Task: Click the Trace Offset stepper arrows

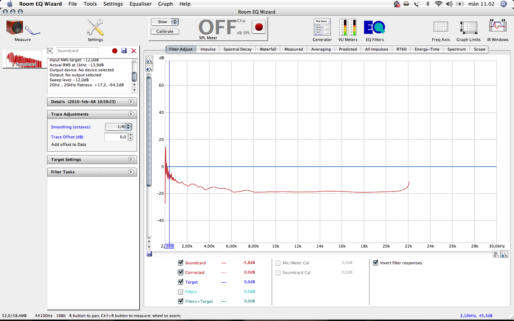Action: [130, 137]
